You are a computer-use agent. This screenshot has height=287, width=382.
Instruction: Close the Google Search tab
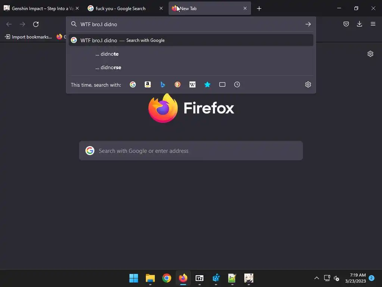(161, 8)
